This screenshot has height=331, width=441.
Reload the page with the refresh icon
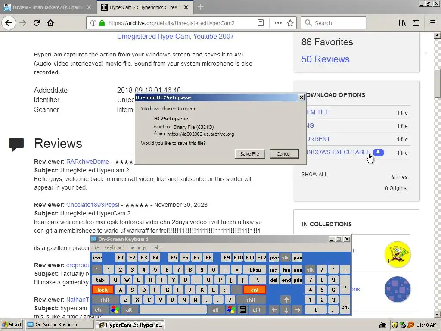[x=37, y=23]
